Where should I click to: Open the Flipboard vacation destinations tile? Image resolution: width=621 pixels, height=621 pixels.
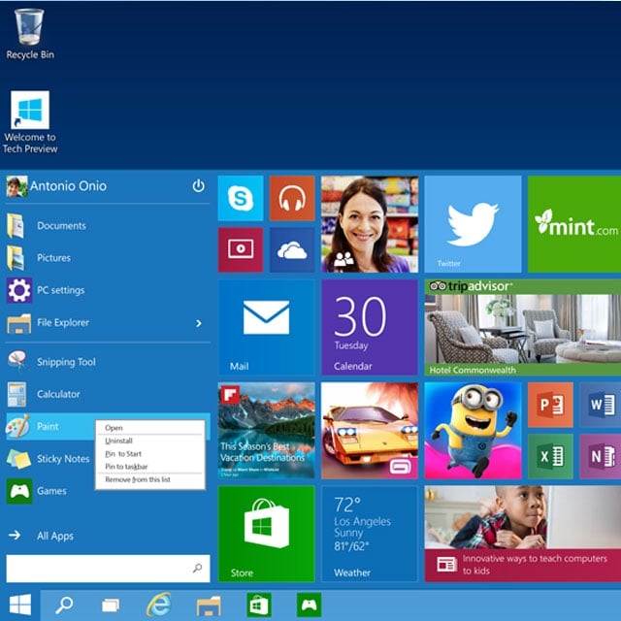click(x=266, y=430)
